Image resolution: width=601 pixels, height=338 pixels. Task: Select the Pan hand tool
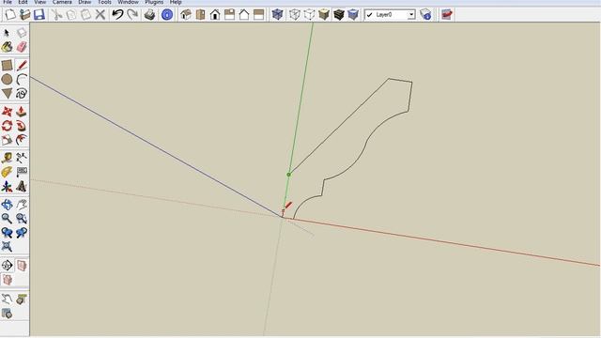(22, 205)
